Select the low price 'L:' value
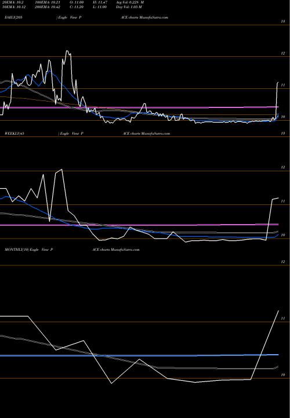Screen dimensions: 290x418 click(100, 7)
